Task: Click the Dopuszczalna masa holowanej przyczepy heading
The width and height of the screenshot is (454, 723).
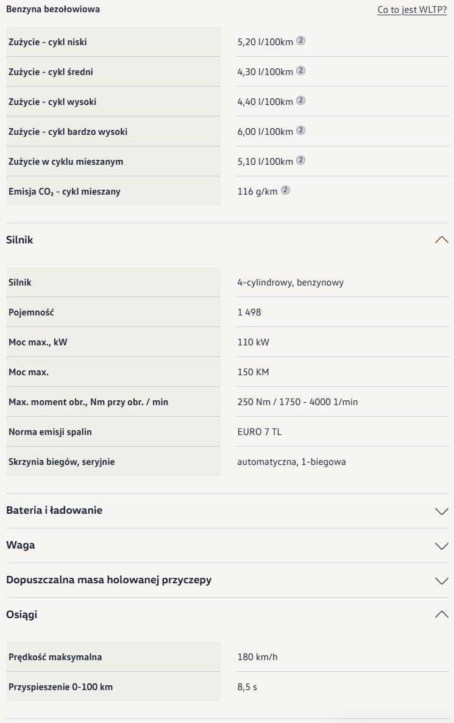Action: coord(108,580)
